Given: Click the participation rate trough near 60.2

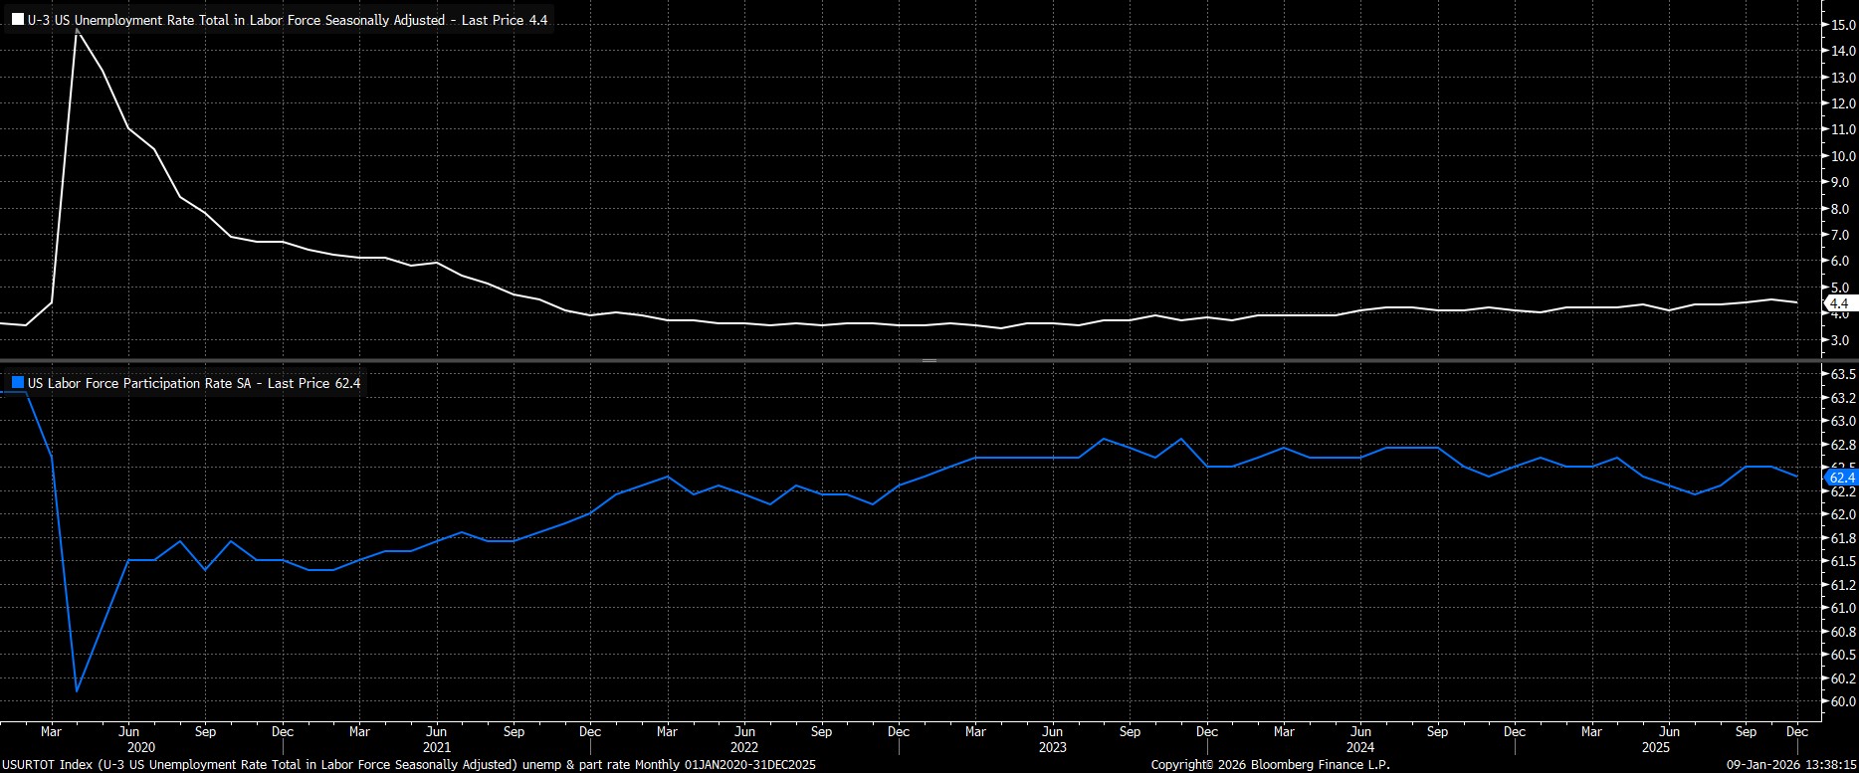Looking at the screenshot, I should pos(77,690).
